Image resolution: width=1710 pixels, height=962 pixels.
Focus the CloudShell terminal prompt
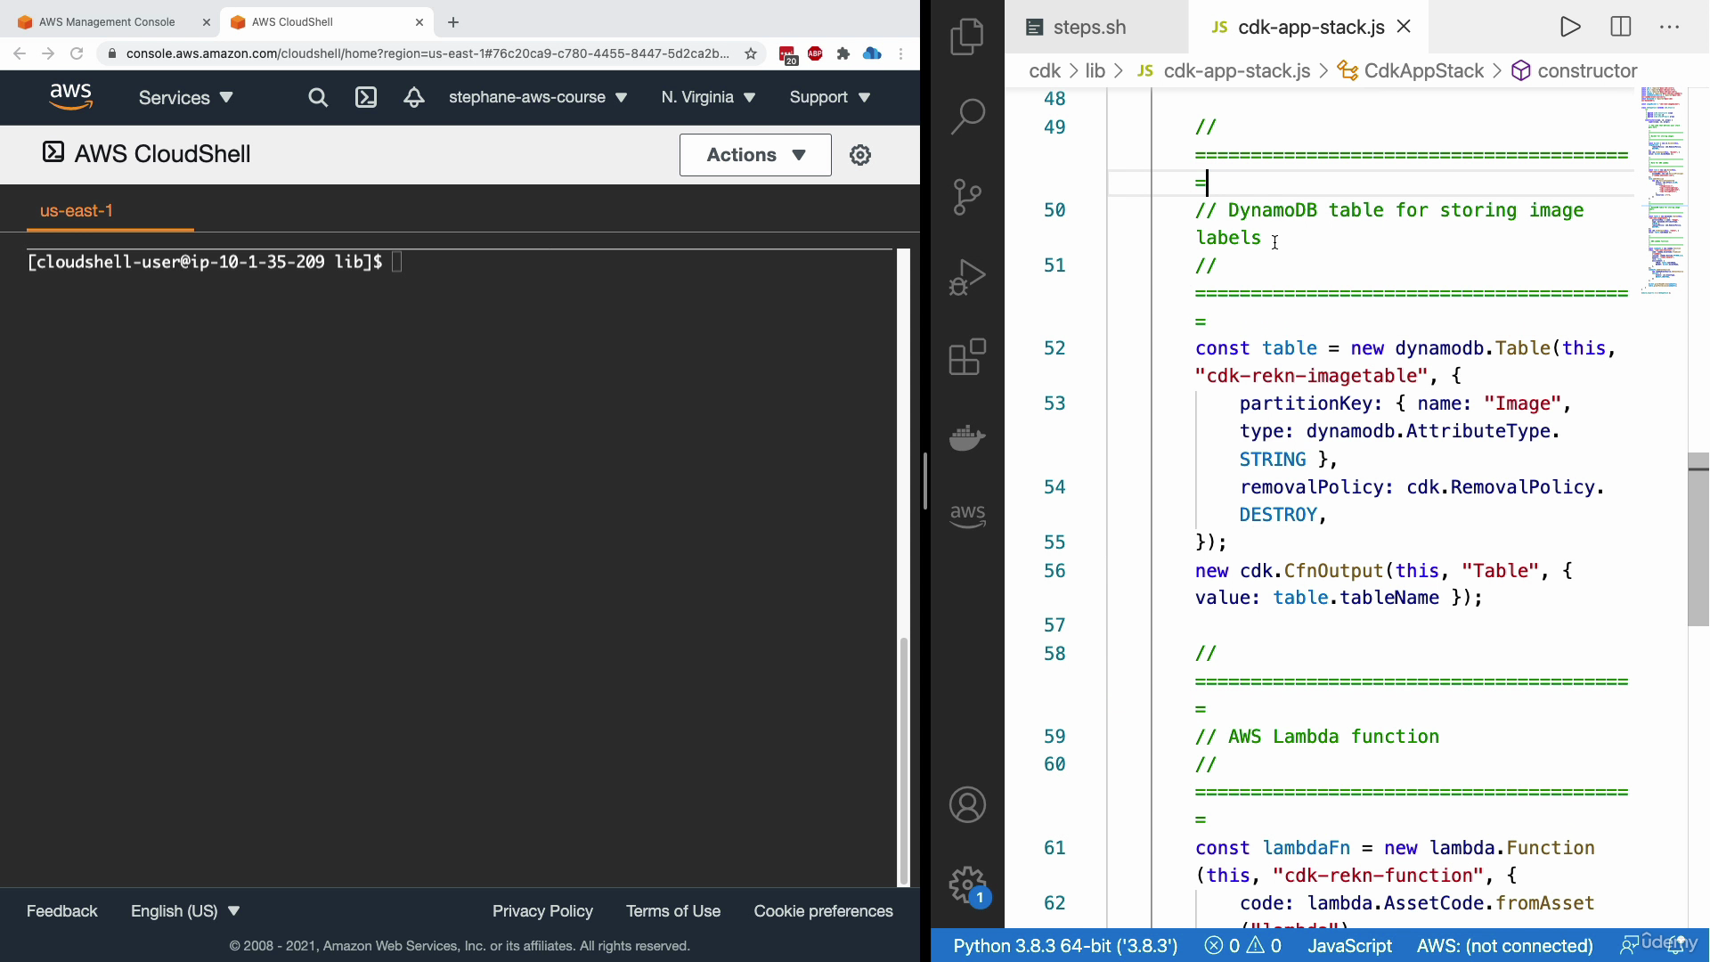tap(396, 262)
